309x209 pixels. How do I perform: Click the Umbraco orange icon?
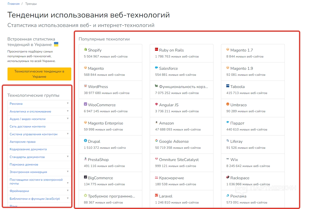(228, 104)
